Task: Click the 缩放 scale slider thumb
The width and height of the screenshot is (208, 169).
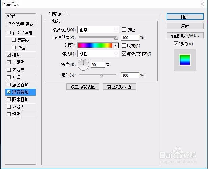Action: coord(101,76)
